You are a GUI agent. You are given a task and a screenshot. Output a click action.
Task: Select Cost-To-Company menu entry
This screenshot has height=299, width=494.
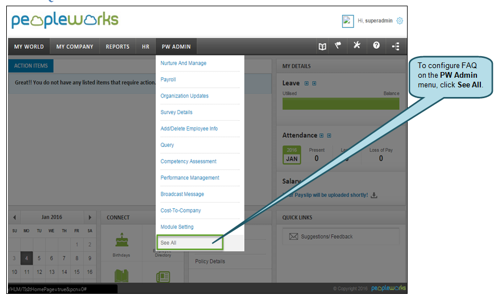click(x=181, y=210)
